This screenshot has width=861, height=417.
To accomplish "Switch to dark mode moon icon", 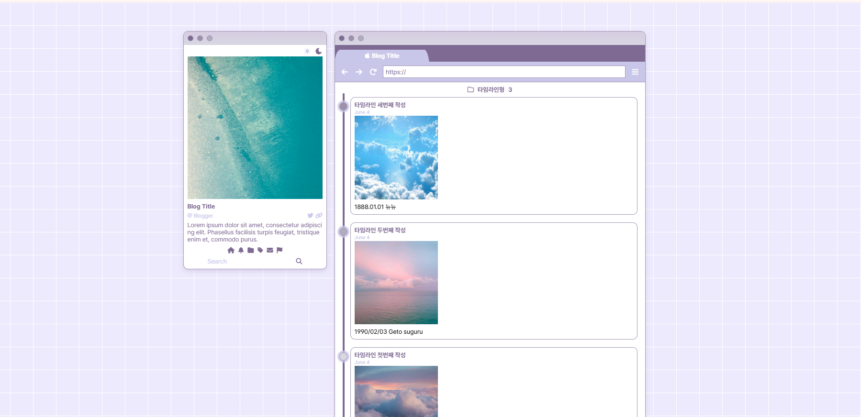I will point(319,51).
